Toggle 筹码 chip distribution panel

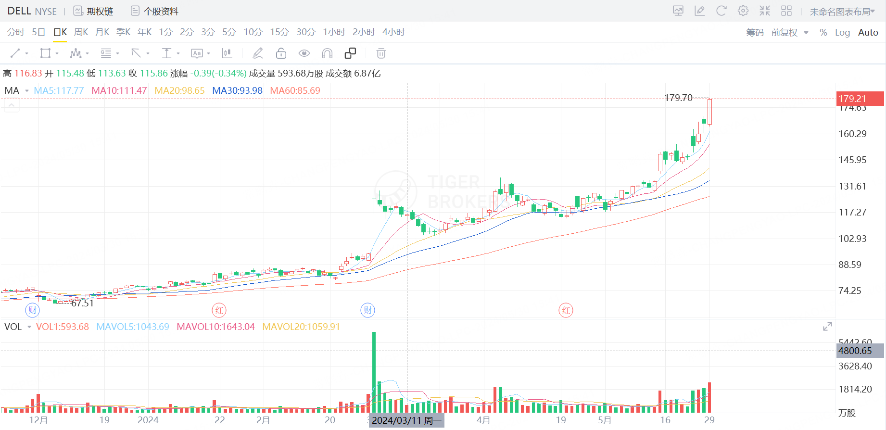755,33
